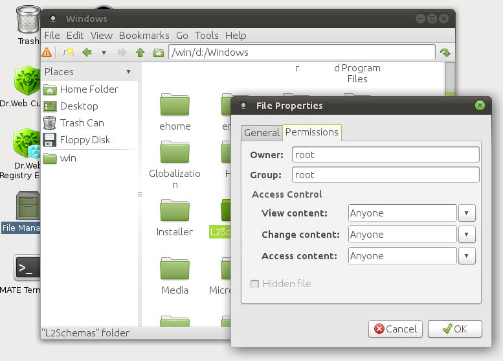Click the "L2Schemas" folder status bar text

[85, 333]
